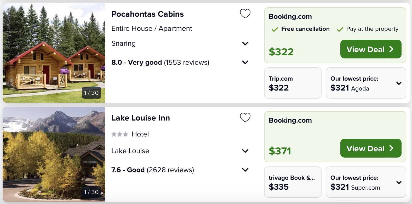This screenshot has width=412, height=204.
Task: Open the Lake Louise Inn listing title
Action: [141, 118]
